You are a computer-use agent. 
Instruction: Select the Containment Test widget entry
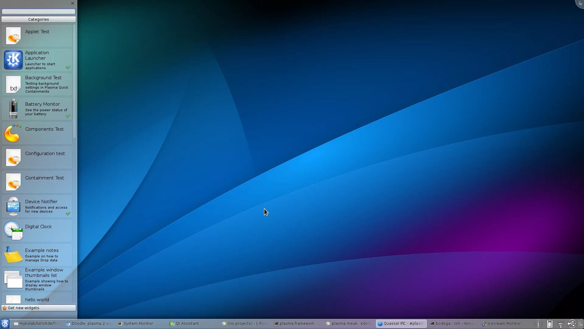(x=36, y=182)
